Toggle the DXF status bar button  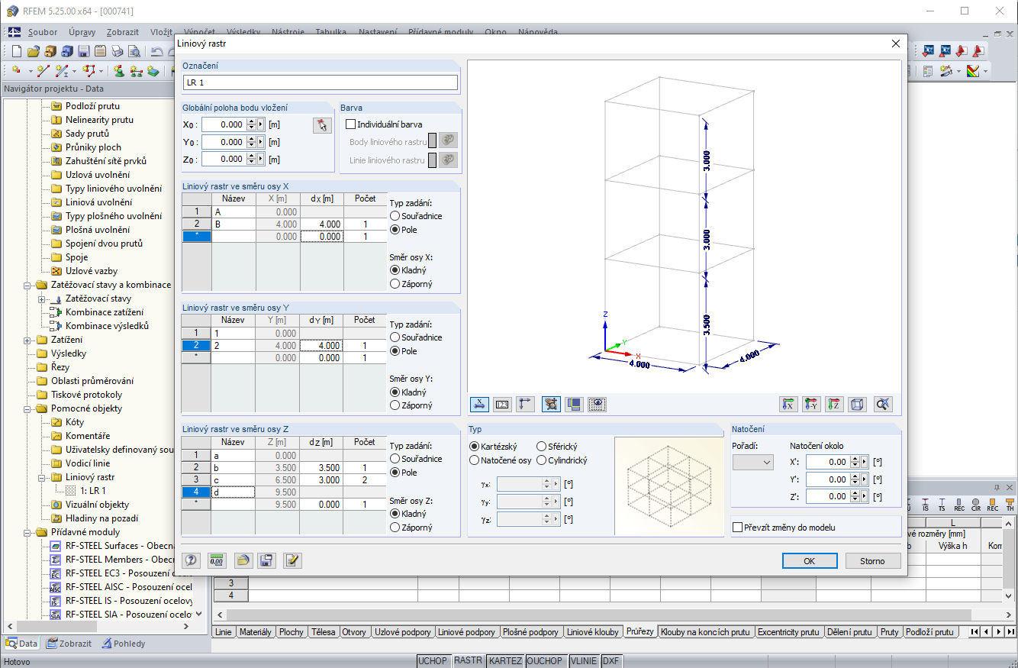coord(610,661)
